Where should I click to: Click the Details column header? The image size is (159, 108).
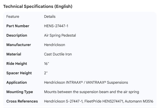point(50,16)
